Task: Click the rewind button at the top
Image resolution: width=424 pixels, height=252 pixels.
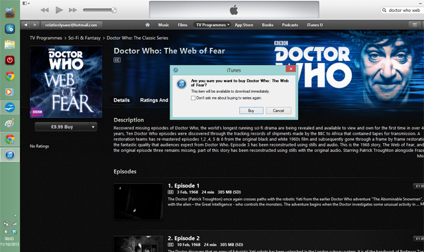Action: [x=44, y=10]
